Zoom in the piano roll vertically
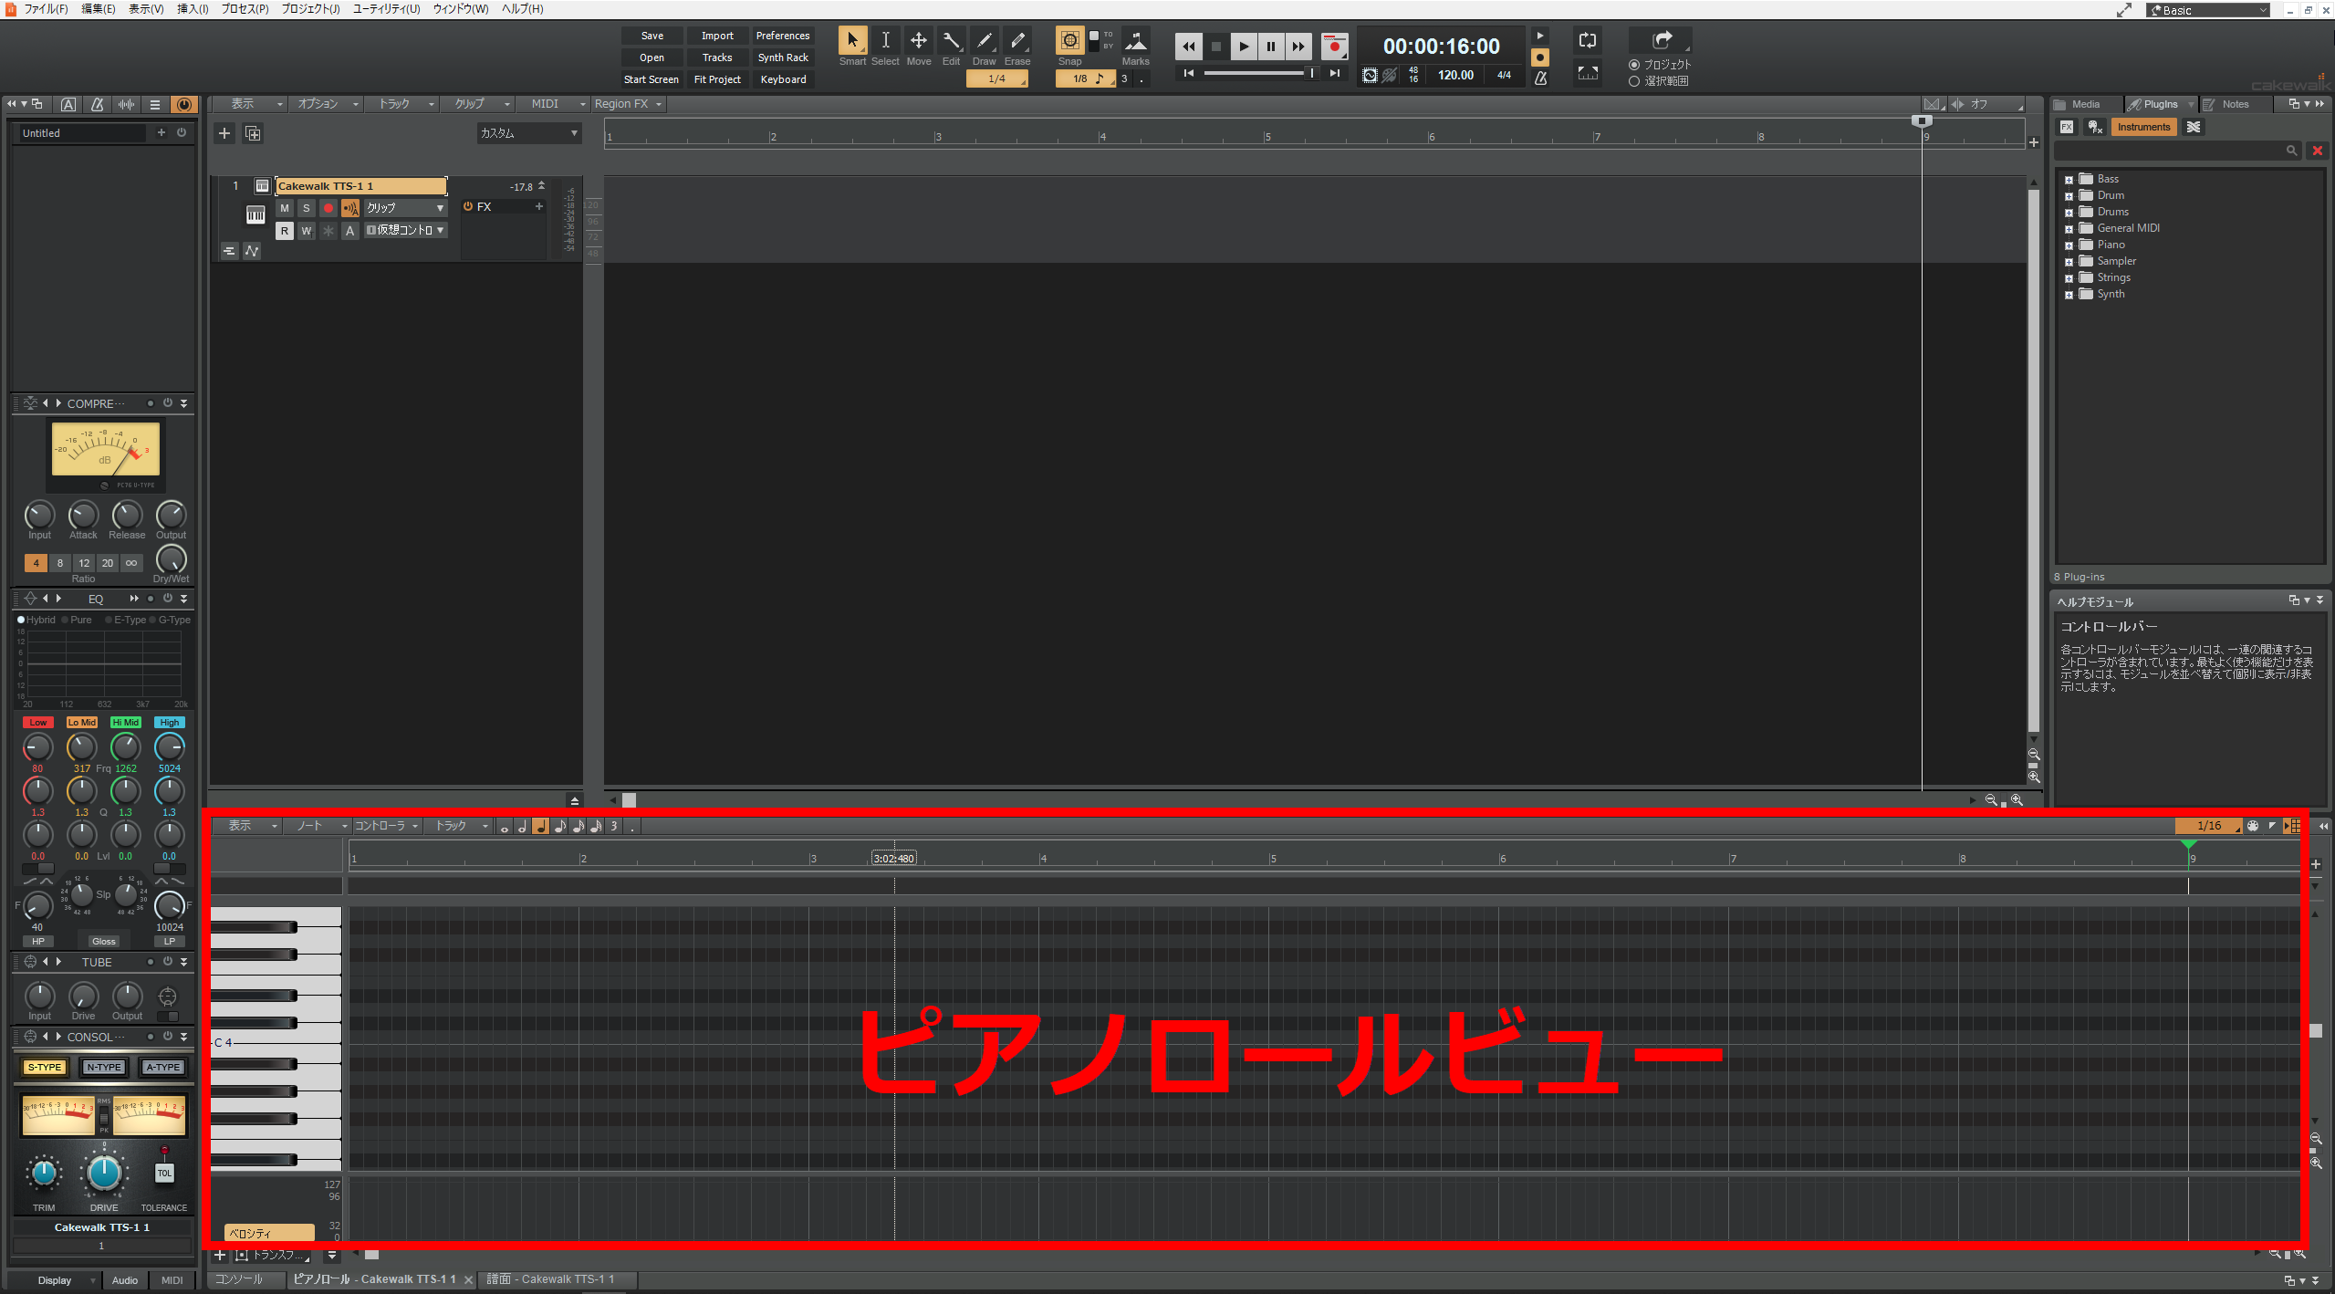Image resolution: width=2335 pixels, height=1294 pixels. point(2315,1163)
